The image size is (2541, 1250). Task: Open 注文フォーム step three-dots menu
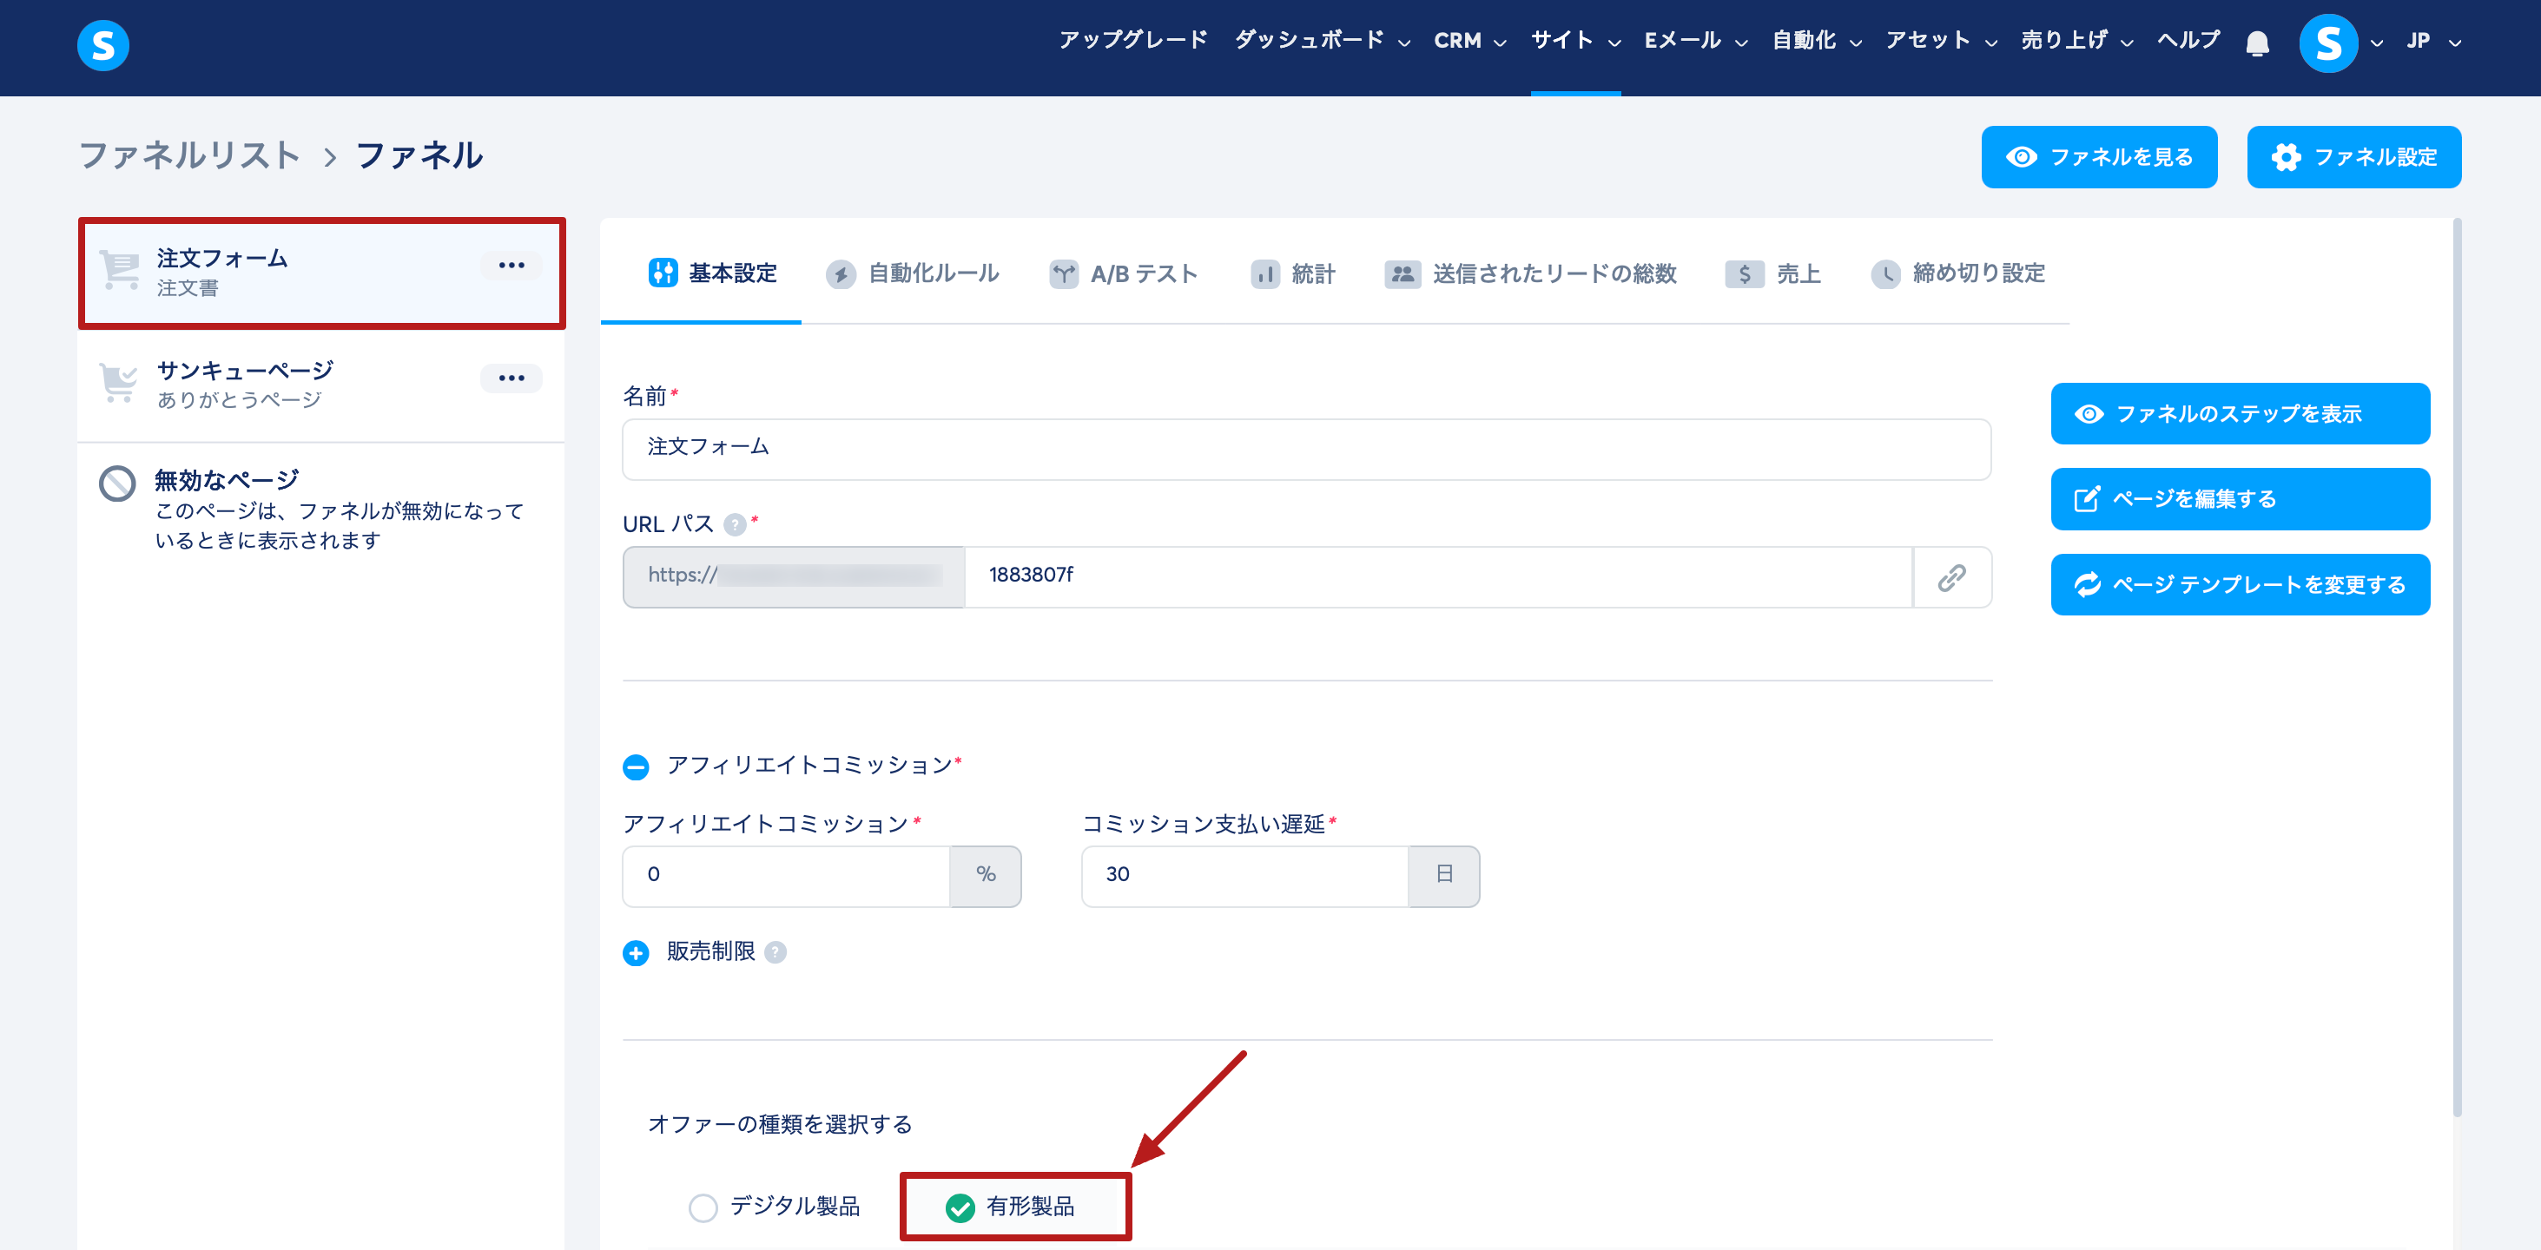tap(511, 265)
